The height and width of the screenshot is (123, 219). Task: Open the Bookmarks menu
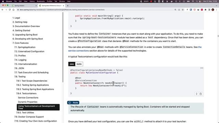point(41,1)
